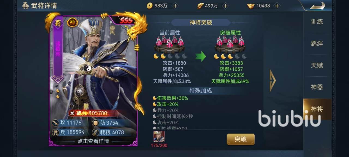Switch to the 羁绊 tab
Image resolution: width=349 pixels, height=157 pixels.
[317, 44]
